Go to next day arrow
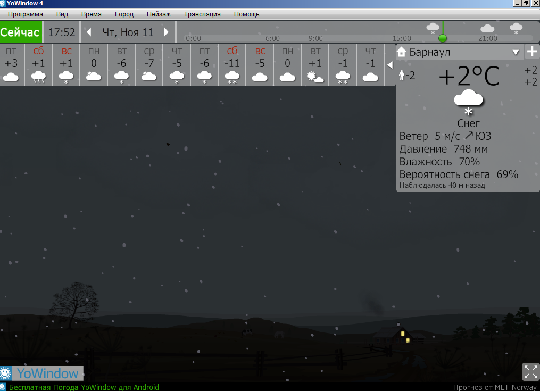The image size is (540, 391). coord(167,32)
